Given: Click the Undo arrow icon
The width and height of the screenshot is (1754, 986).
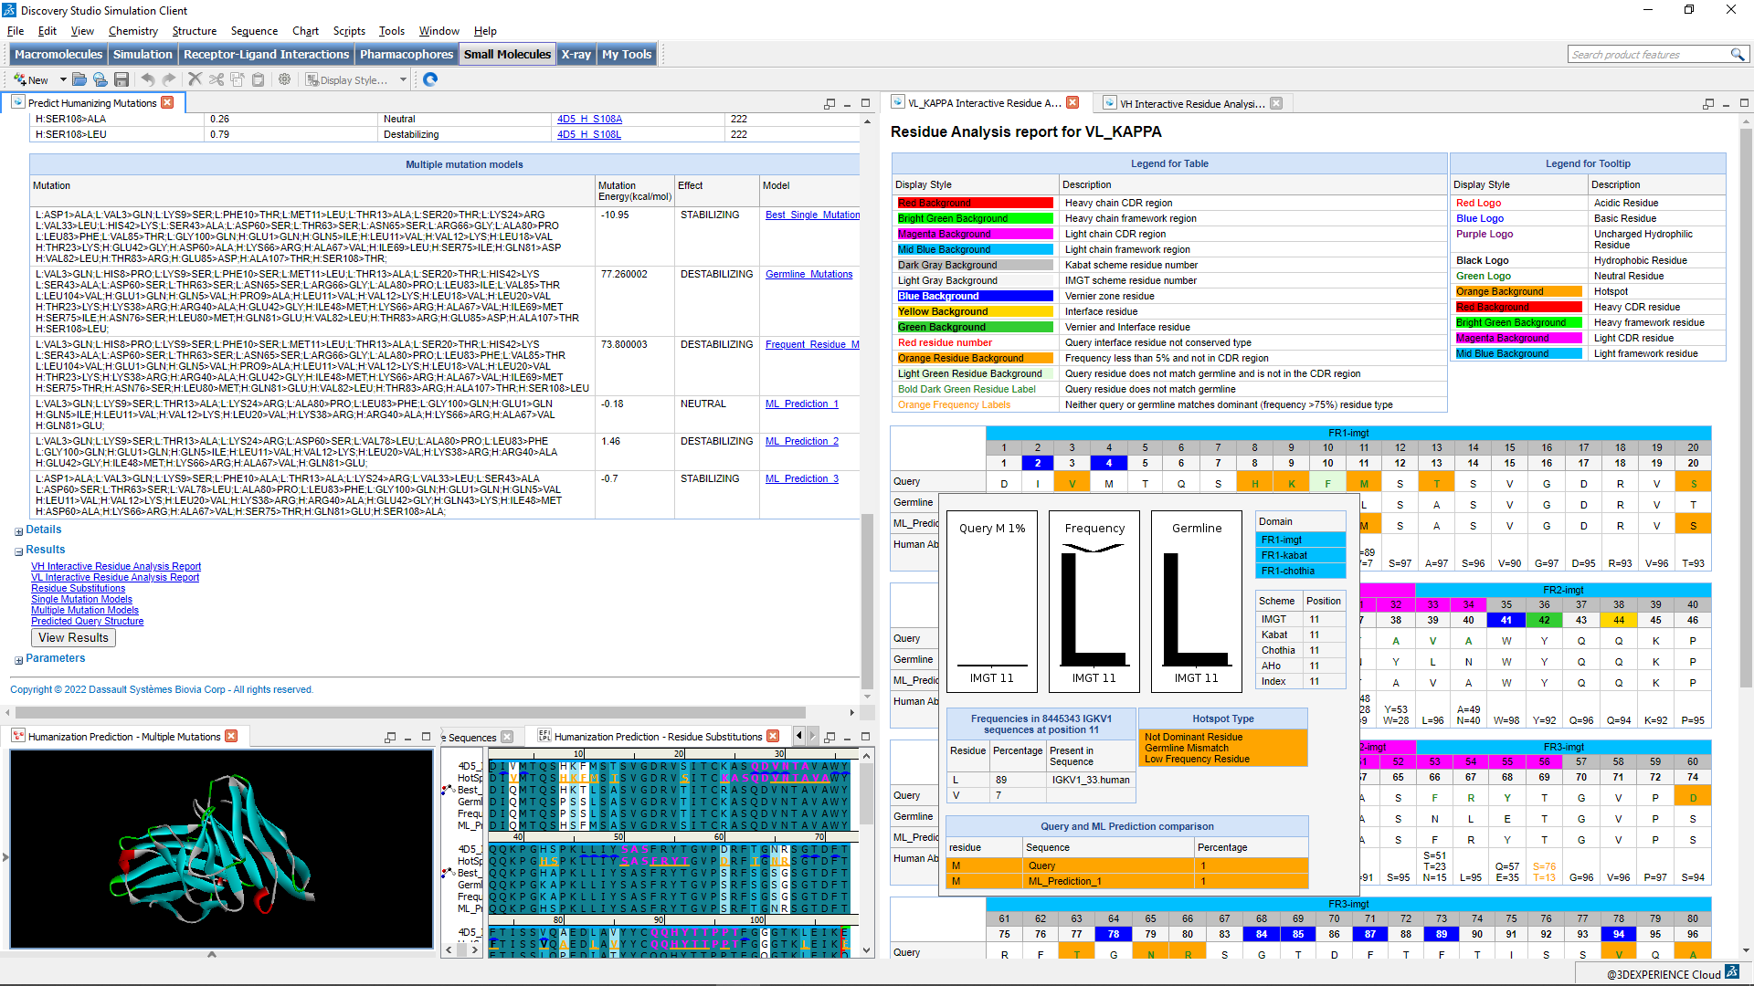Looking at the screenshot, I should [x=148, y=80].
